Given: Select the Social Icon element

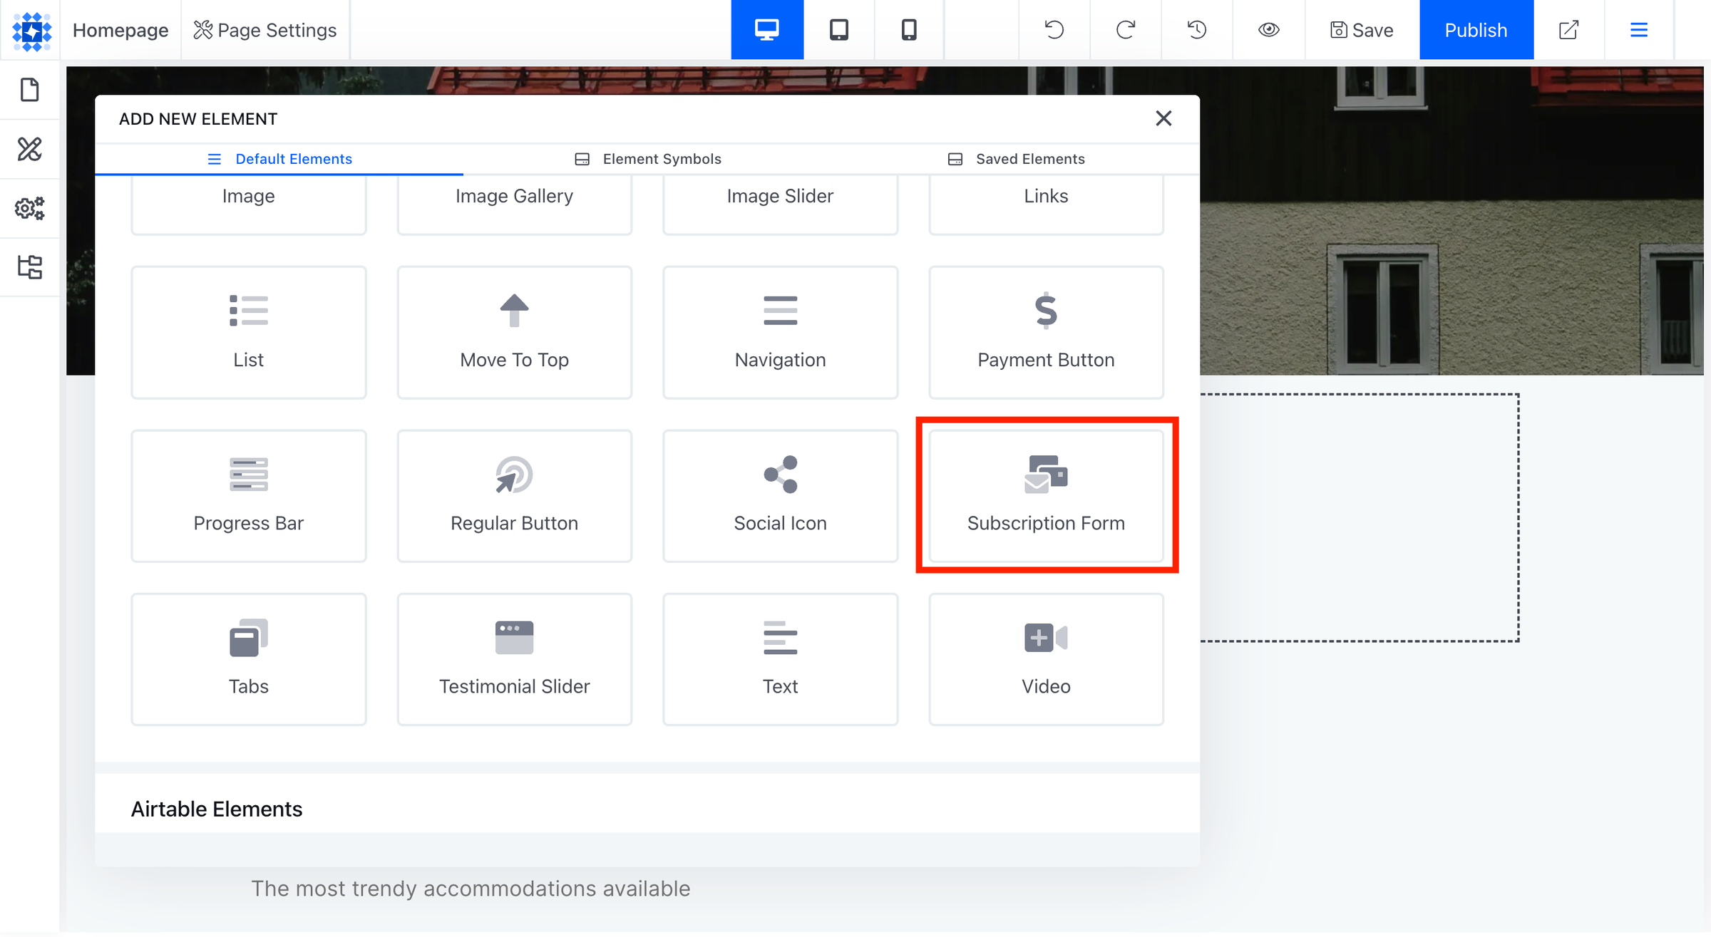Looking at the screenshot, I should [x=781, y=495].
